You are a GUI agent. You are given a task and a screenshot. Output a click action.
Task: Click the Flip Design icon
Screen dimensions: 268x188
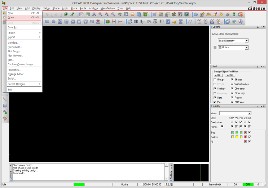pyautogui.click(x=145, y=14)
